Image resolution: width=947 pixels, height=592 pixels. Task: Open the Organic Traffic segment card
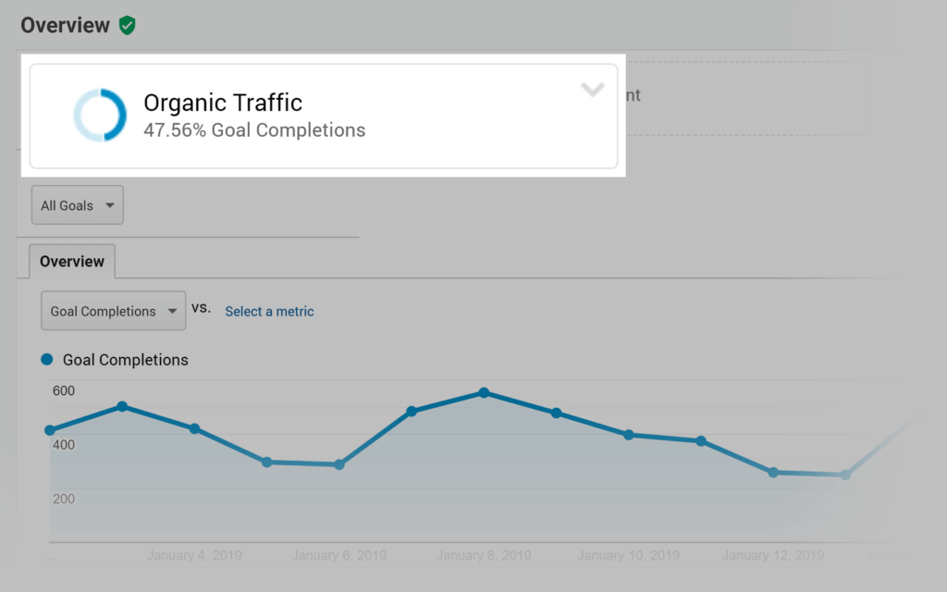324,115
